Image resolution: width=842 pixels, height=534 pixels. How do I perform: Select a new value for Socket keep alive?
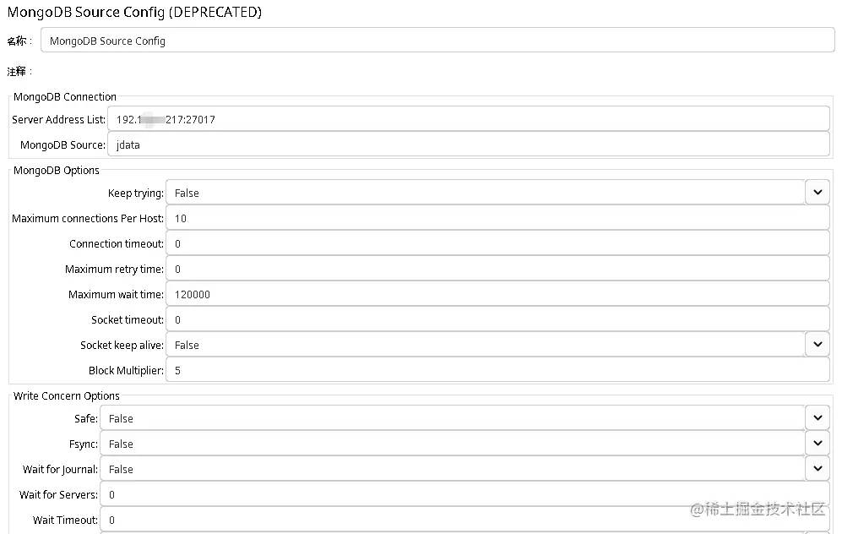click(816, 344)
